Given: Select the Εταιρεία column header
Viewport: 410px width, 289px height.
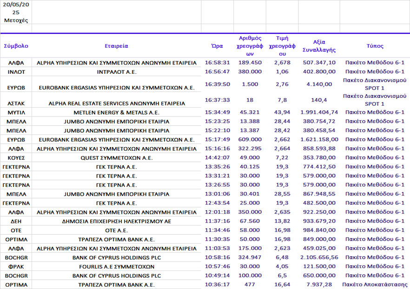Looking at the screenshot, I should (x=116, y=46).
